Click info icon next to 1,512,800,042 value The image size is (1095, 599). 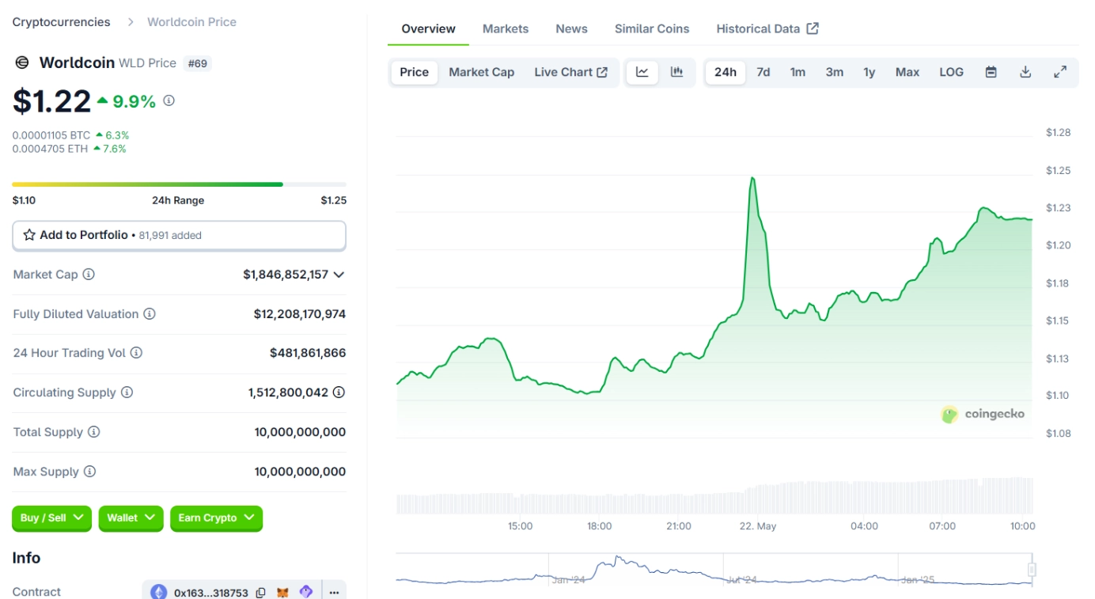(339, 392)
